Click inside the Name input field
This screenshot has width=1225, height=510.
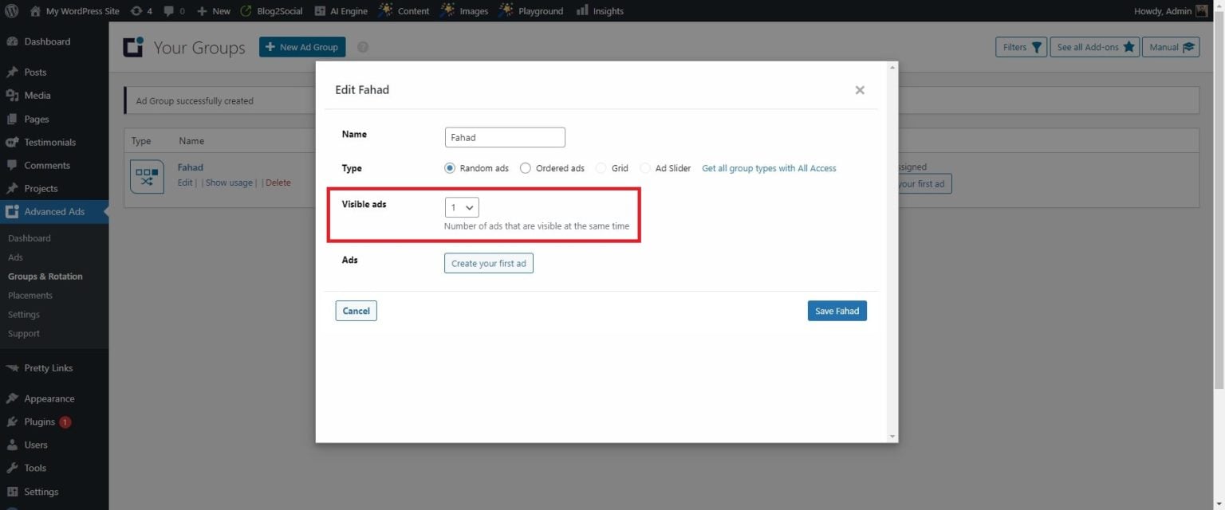tap(504, 136)
